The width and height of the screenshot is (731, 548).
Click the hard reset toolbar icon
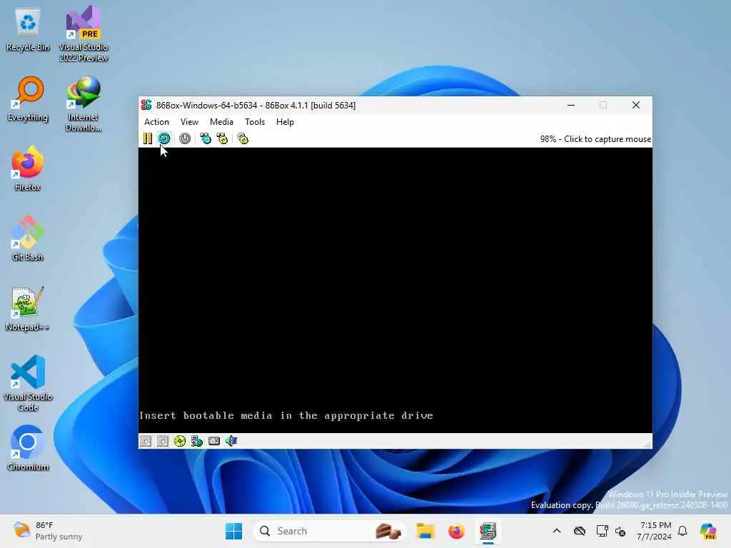coord(164,138)
